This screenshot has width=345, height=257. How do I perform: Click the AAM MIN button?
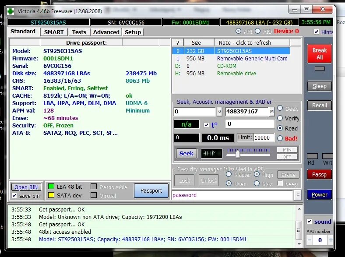[287, 150]
